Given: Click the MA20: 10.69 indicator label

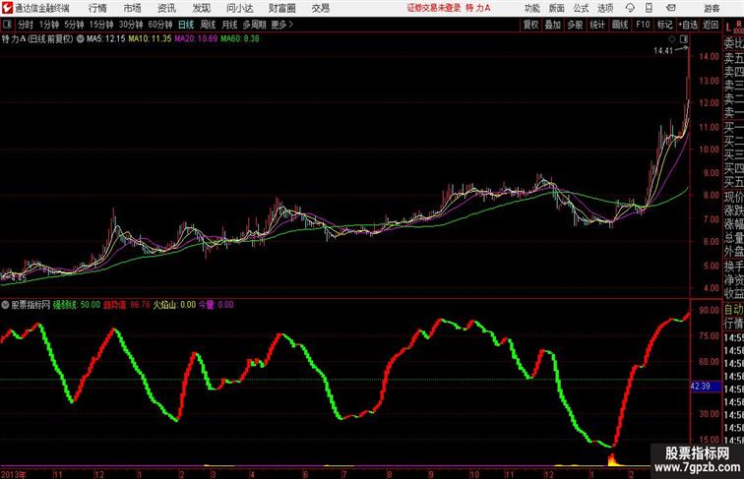Looking at the screenshot, I should (x=196, y=39).
